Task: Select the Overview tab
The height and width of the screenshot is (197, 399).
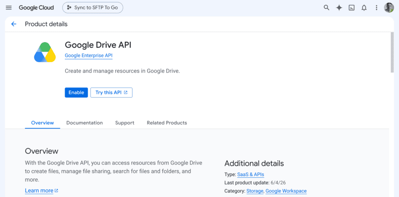Action: (43, 123)
